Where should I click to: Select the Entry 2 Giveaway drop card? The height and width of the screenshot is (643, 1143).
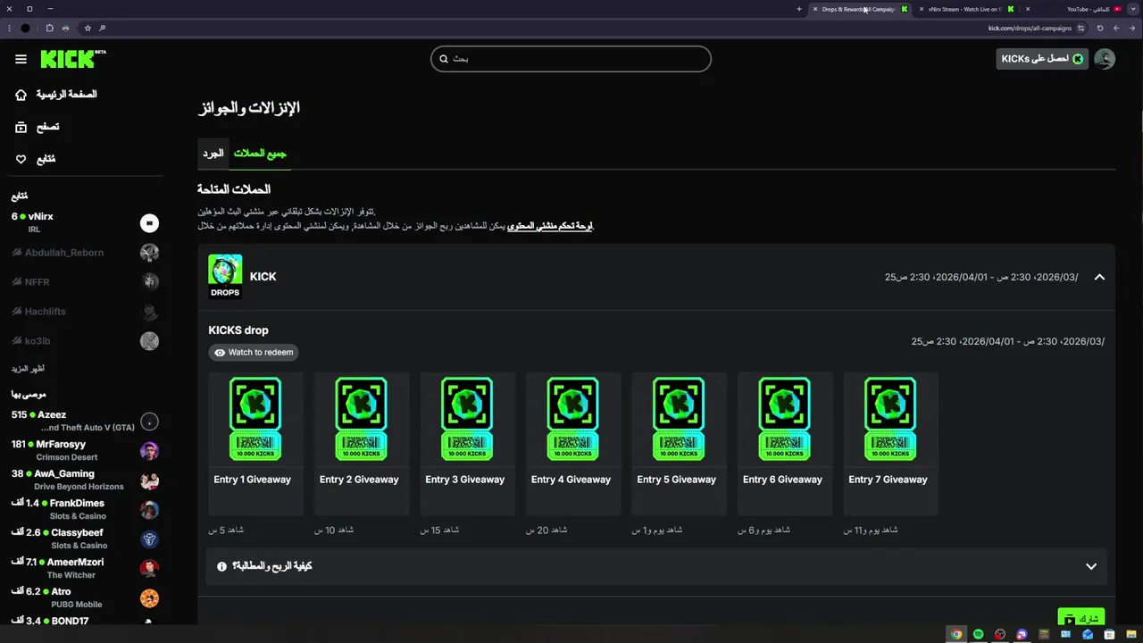pyautogui.click(x=361, y=444)
